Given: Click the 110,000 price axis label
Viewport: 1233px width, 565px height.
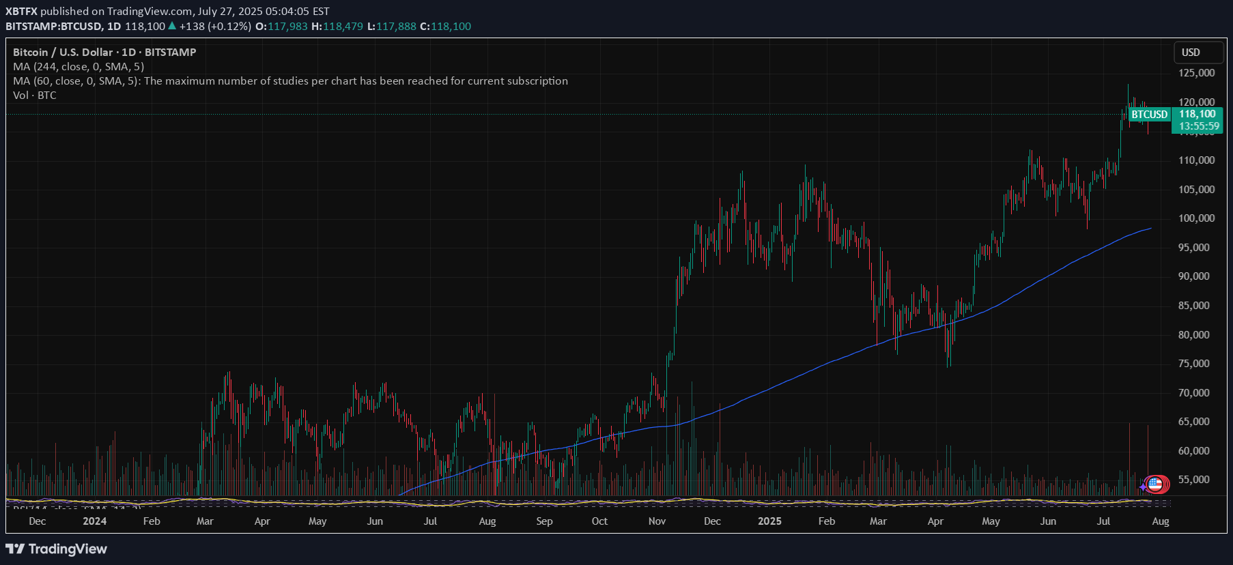Looking at the screenshot, I should (1197, 160).
